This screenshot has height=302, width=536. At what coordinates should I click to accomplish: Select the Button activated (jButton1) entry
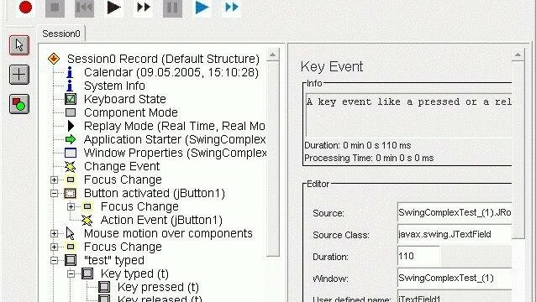pos(155,193)
